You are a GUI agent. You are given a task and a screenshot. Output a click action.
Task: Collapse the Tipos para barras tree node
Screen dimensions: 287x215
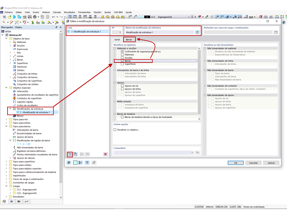[6, 126]
